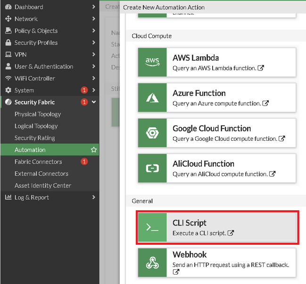Favorite the Automation menu star icon
The height and width of the screenshot is (284, 306).
(94, 150)
